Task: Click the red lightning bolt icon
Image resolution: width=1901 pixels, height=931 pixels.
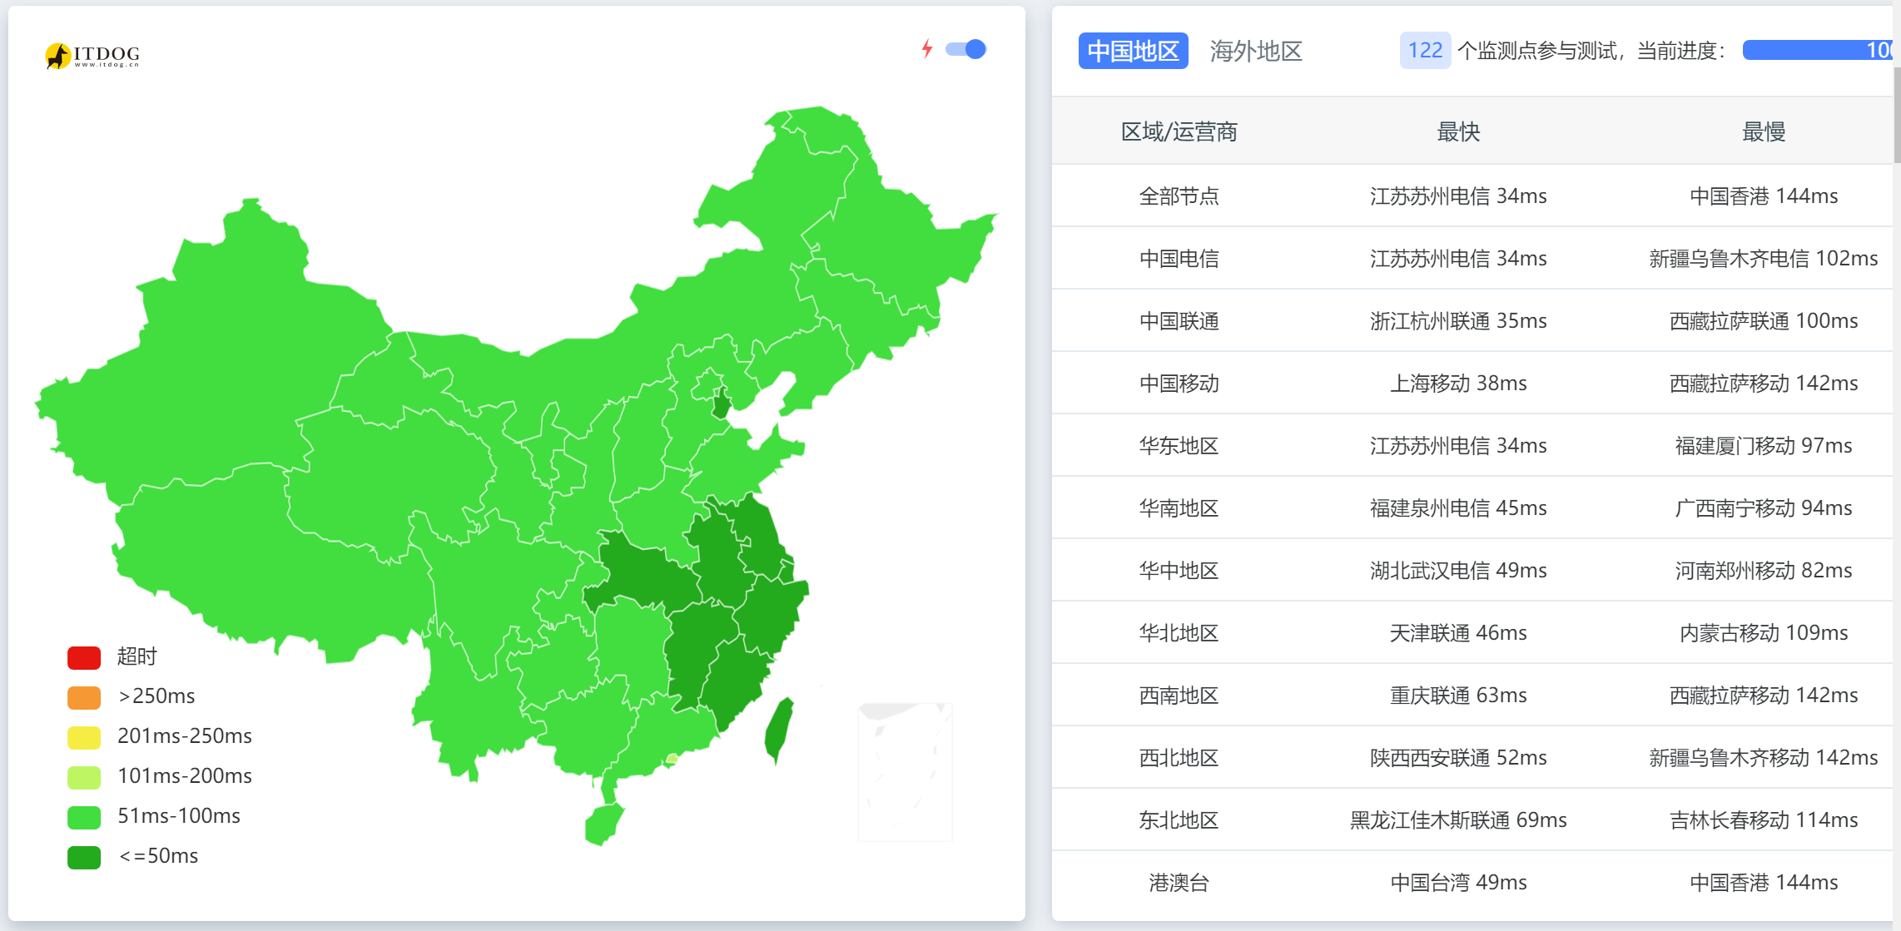Action: [x=927, y=49]
